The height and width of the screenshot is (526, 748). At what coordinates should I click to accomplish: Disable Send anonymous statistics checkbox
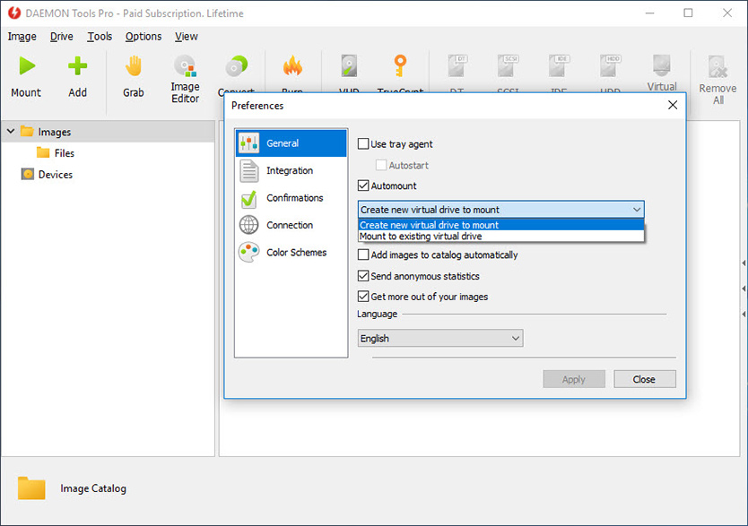tap(363, 276)
